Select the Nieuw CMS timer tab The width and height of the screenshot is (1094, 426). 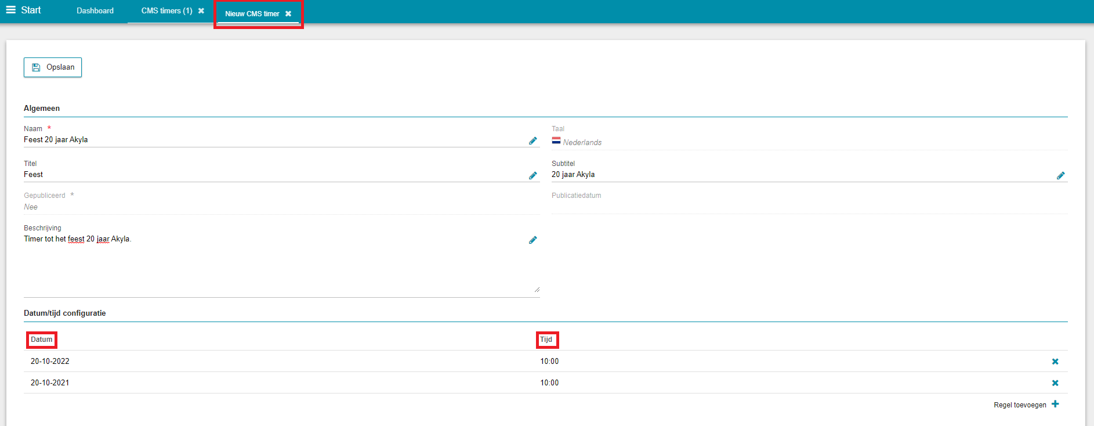point(252,14)
